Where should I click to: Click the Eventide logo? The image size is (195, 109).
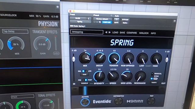(x=102, y=102)
